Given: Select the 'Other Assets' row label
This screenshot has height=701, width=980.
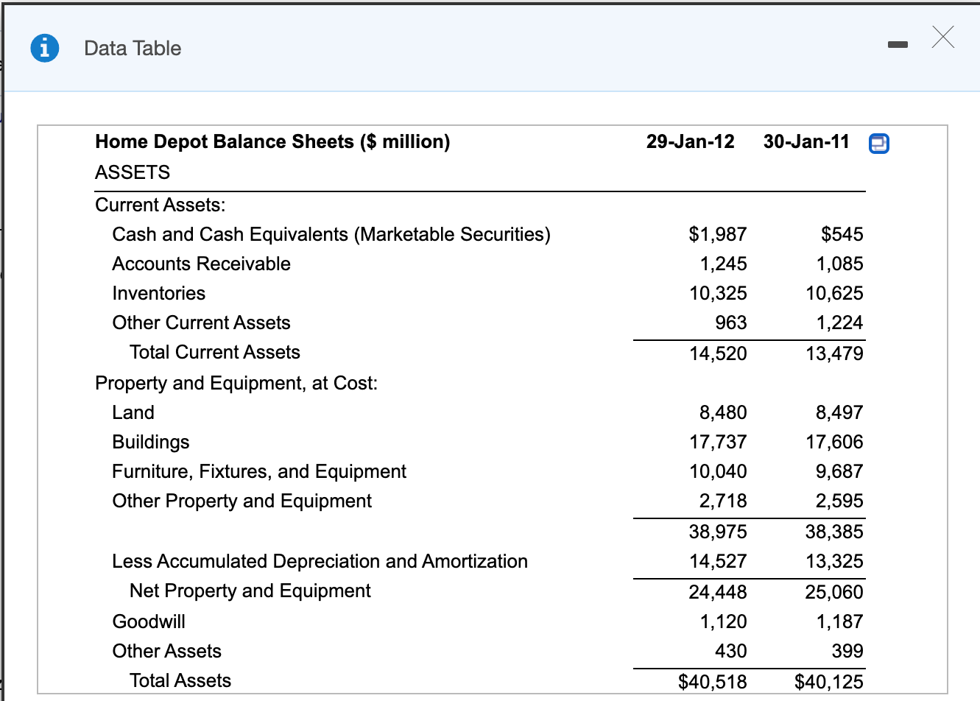Looking at the screenshot, I should [x=166, y=651].
